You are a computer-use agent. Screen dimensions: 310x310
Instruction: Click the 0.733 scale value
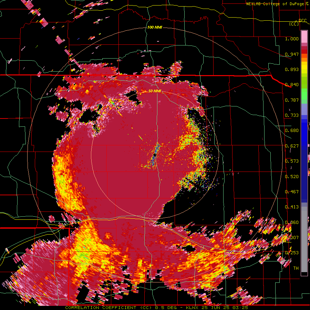tap(292, 115)
